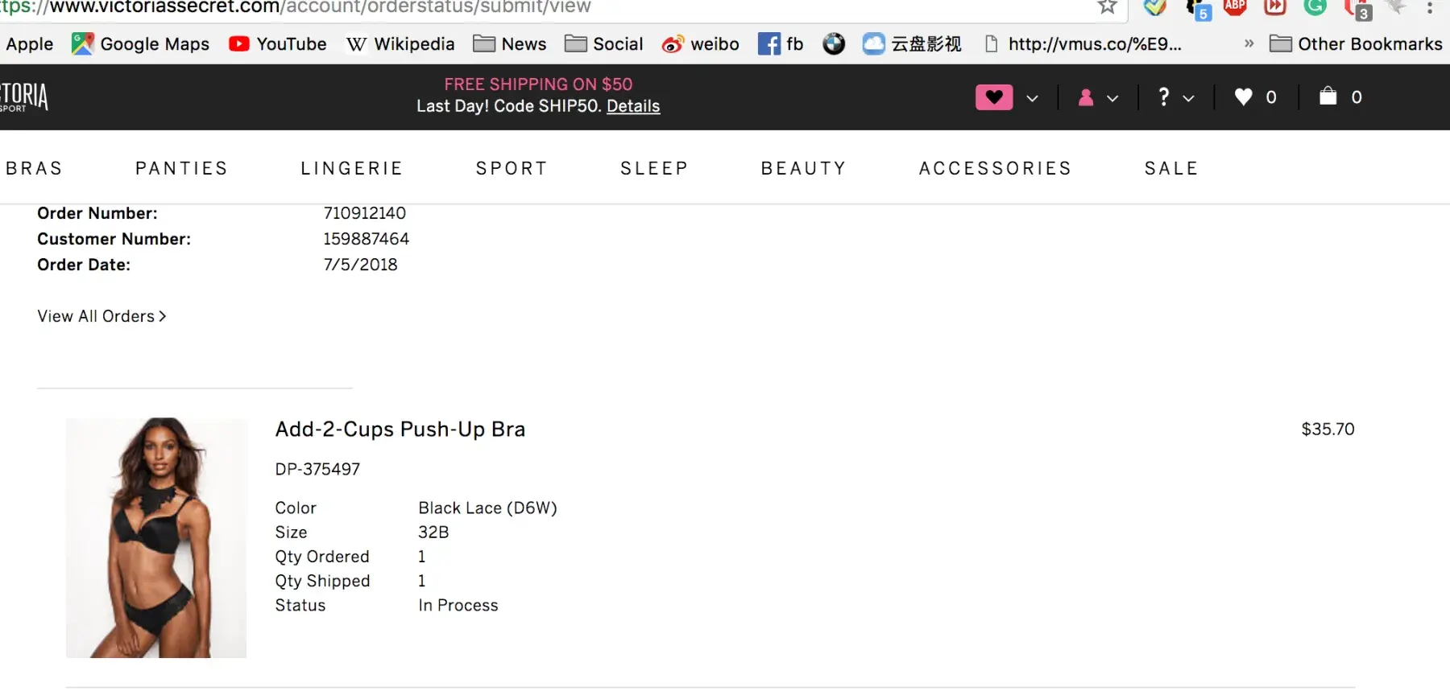This screenshot has width=1450, height=691.
Task: Open the Chrome three-dot menu
Action: (1430, 7)
